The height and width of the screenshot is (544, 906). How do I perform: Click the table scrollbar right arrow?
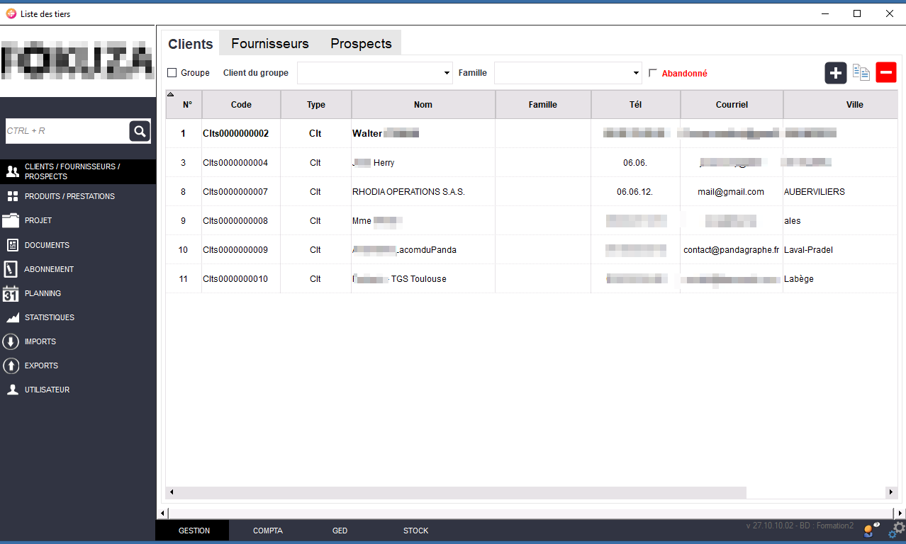(x=891, y=492)
